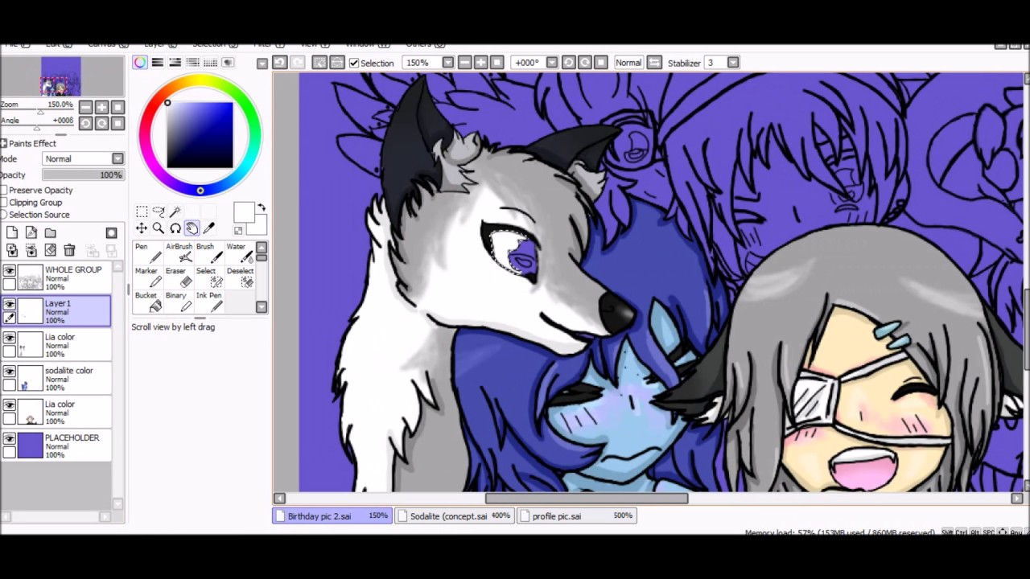Screen dimensions: 1030x579
Task: Select the Lia color layer above sodalite
Action: click(56, 345)
